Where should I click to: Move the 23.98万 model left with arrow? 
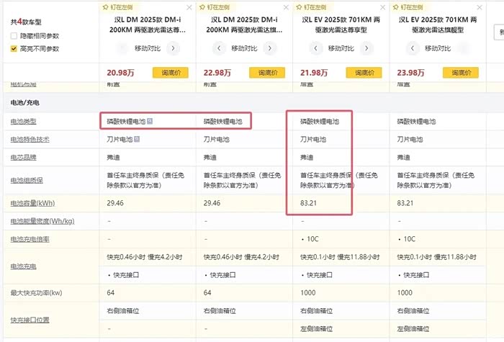413,48
